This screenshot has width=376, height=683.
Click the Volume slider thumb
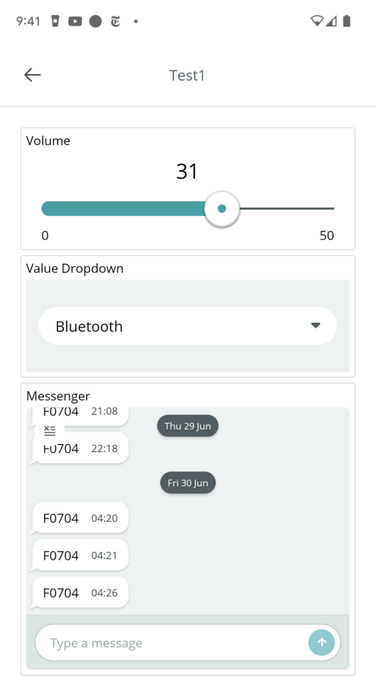222,209
